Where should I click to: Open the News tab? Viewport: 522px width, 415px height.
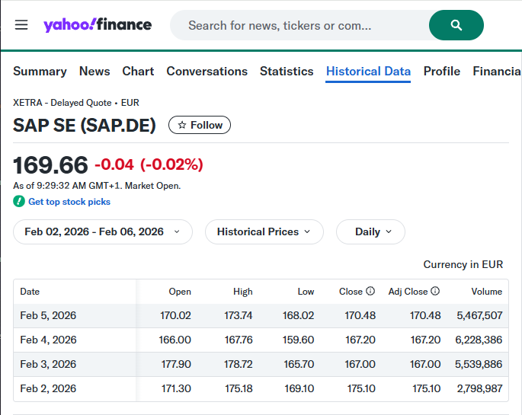tap(94, 71)
